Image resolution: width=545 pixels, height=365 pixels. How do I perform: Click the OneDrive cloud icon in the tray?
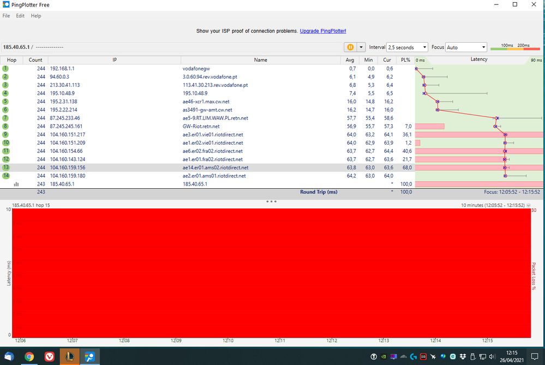tap(403, 357)
